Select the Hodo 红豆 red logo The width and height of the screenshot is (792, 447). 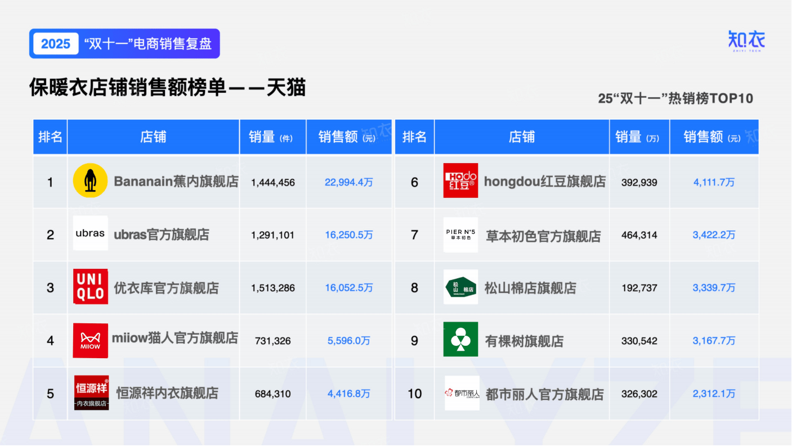click(460, 181)
